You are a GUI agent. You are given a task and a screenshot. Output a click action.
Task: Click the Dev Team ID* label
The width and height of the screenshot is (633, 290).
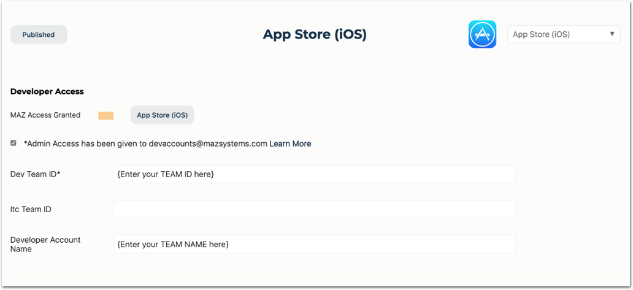(x=36, y=174)
